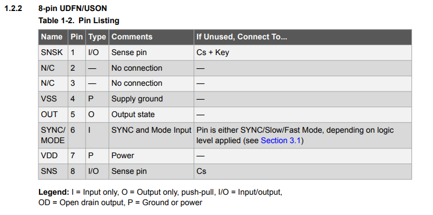Click the 'Cs + Key' cell
Screen dimensions: 433x215
click(303, 53)
